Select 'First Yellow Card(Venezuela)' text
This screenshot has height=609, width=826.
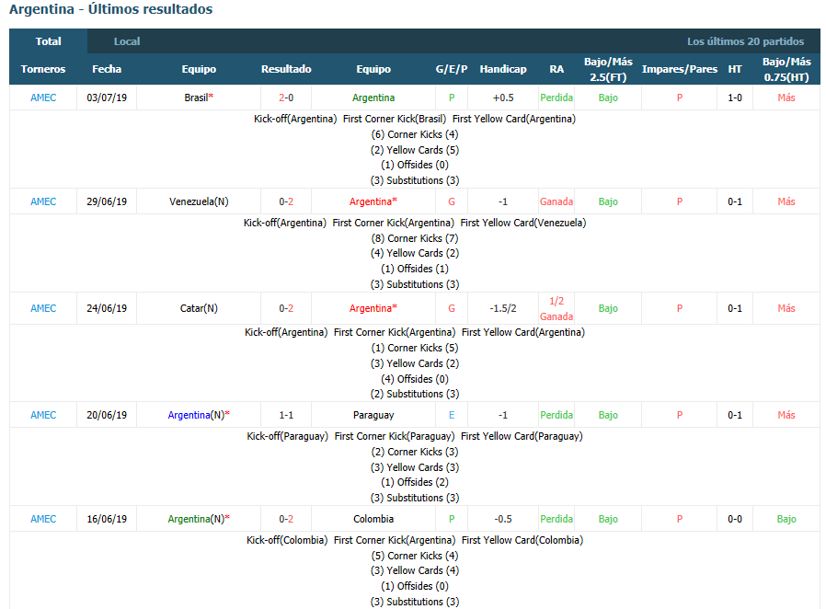pos(523,223)
